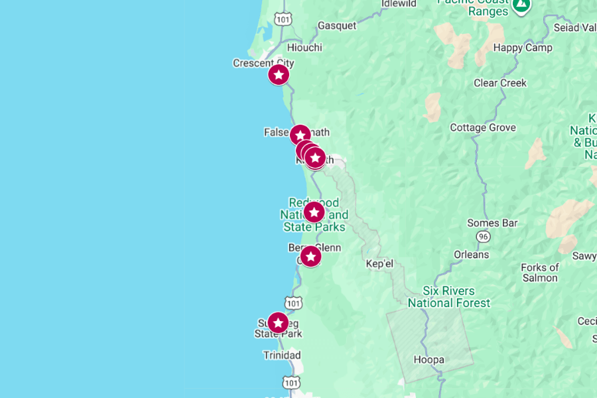
Task: Click the green campground icon near Pacific Coast Ranges
Action: coord(521,6)
